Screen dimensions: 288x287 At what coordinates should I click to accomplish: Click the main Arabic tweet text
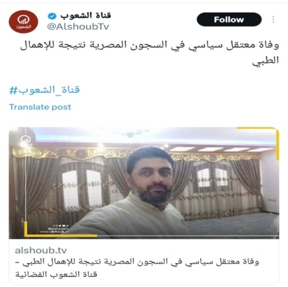click(x=150, y=53)
